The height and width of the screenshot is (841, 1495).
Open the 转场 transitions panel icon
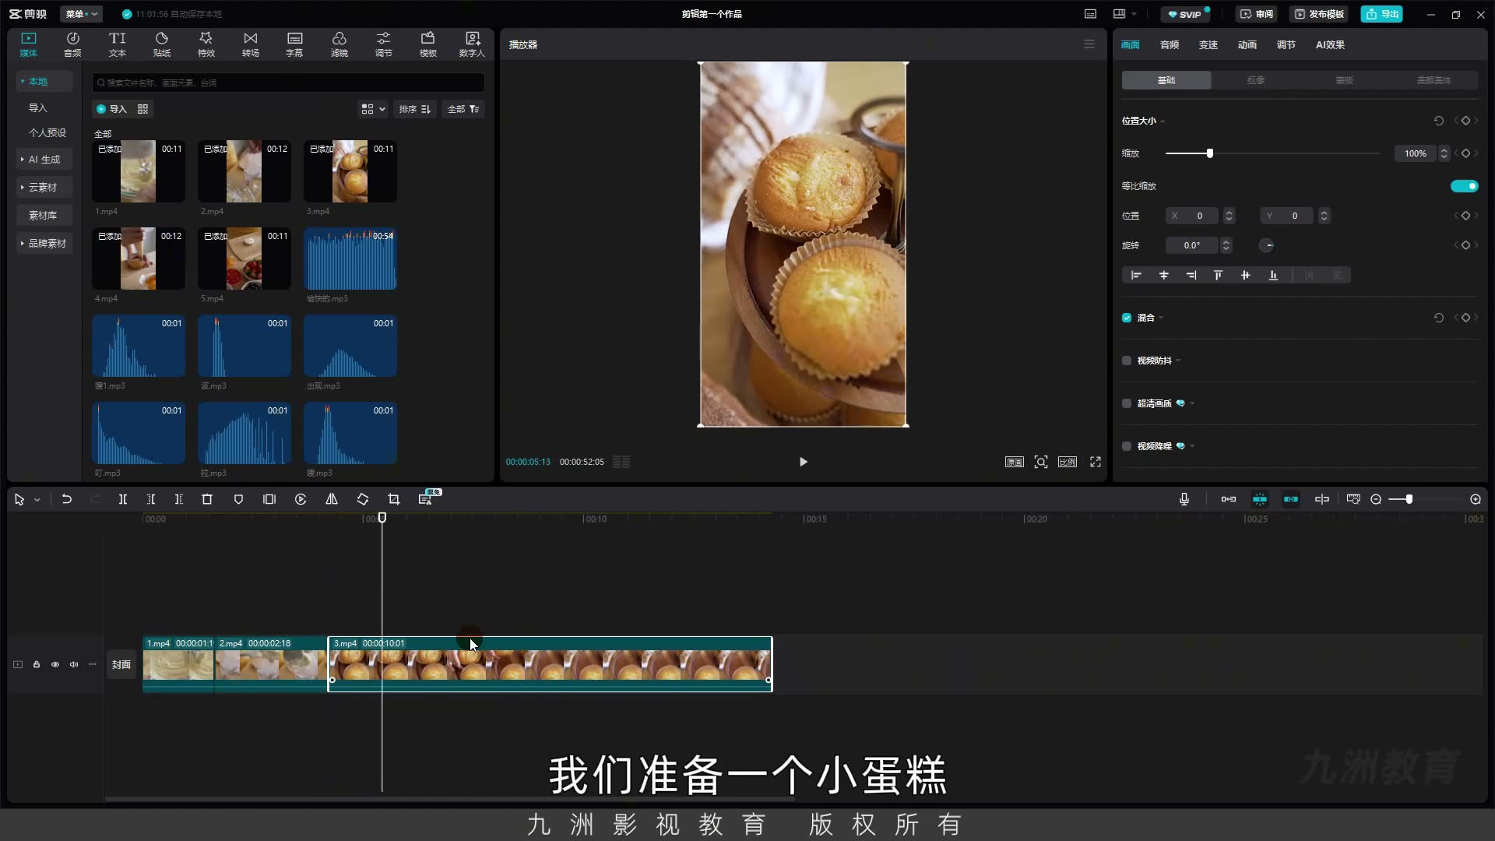coord(250,44)
